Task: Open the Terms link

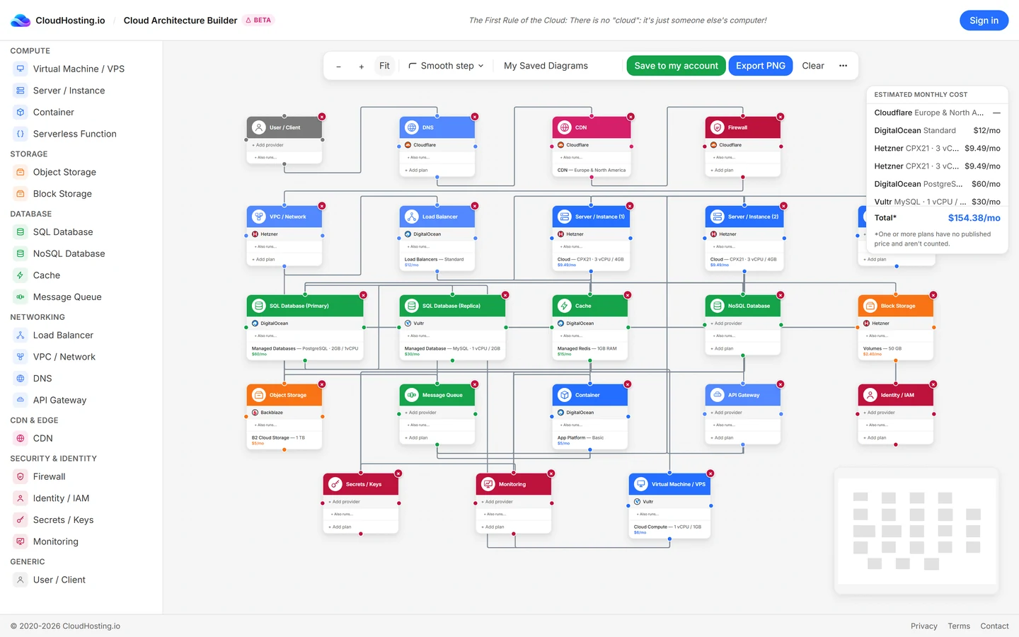Action: [x=959, y=626]
